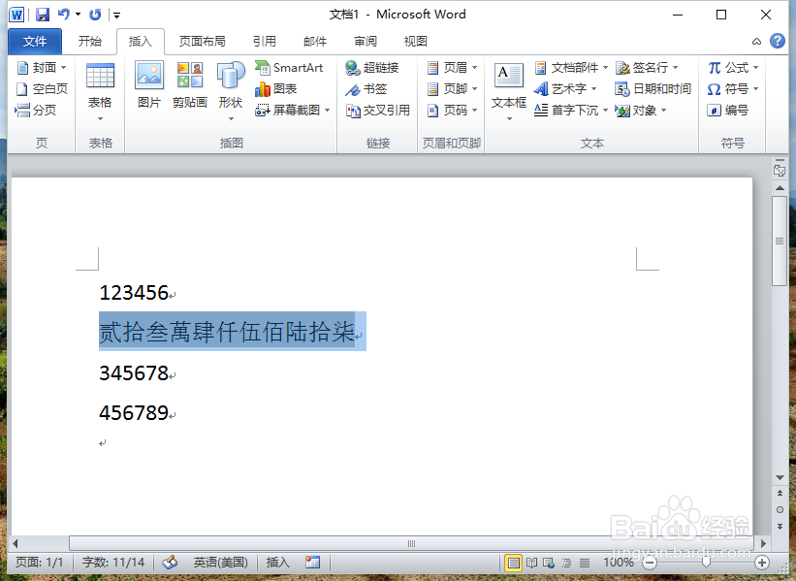The height and width of the screenshot is (581, 796).
Task: Open the Quick Access Toolbar customize menu
Action: [115, 14]
